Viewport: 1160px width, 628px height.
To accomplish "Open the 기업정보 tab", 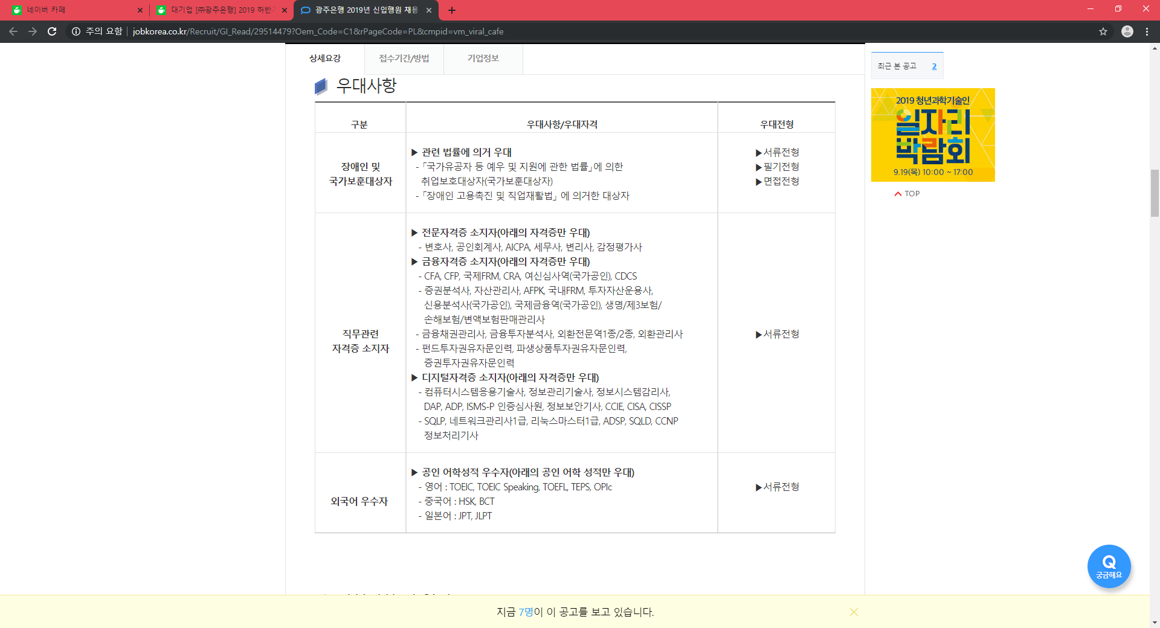I will 483,59.
